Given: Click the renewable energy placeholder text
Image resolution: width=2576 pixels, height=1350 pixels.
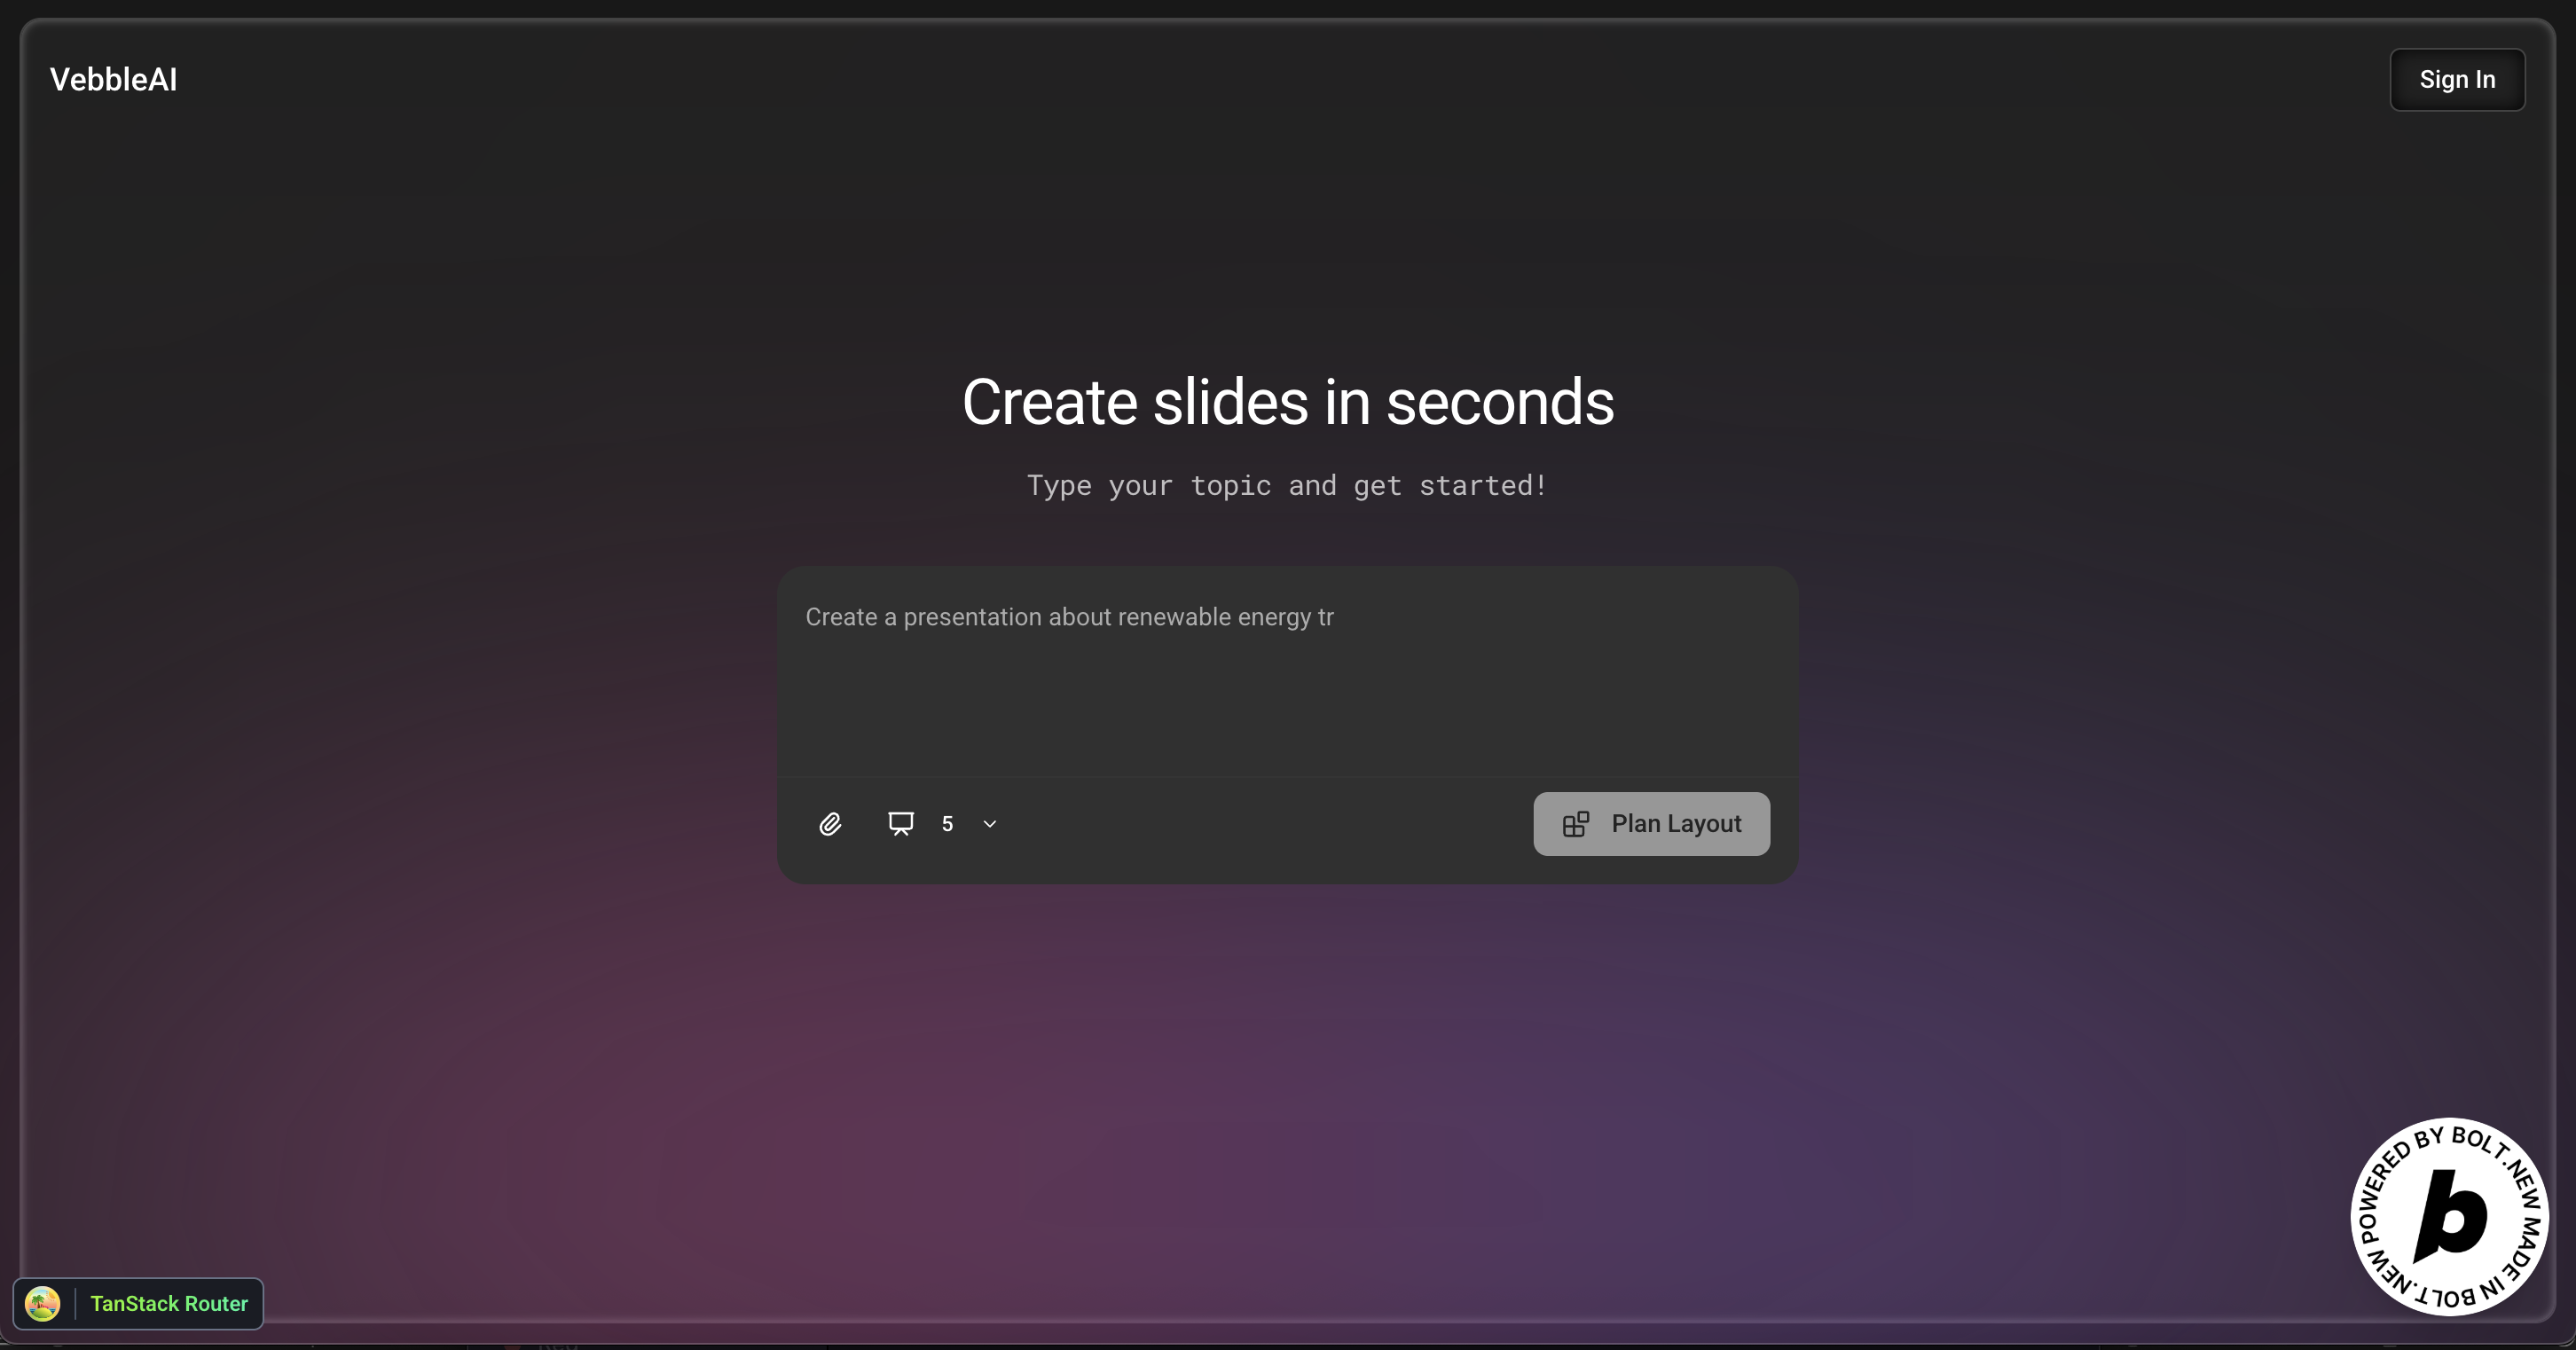Looking at the screenshot, I should (x=1069, y=617).
